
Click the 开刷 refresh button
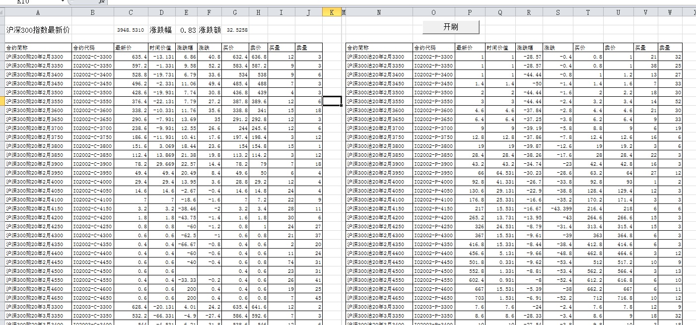[x=450, y=27]
